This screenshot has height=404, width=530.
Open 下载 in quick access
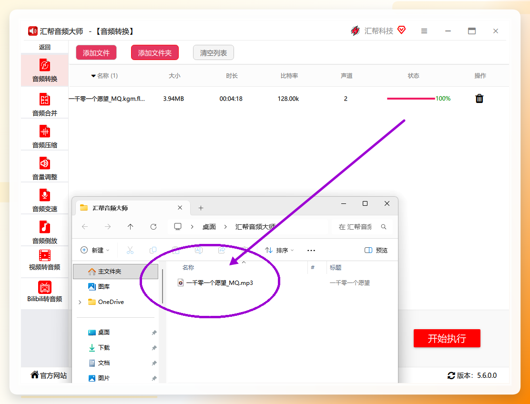pyautogui.click(x=99, y=348)
